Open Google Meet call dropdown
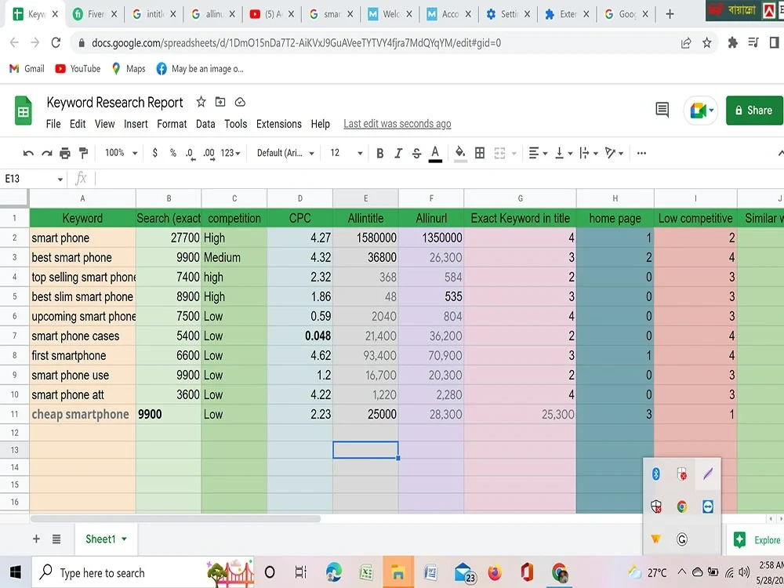The width and height of the screenshot is (784, 588). (701, 111)
